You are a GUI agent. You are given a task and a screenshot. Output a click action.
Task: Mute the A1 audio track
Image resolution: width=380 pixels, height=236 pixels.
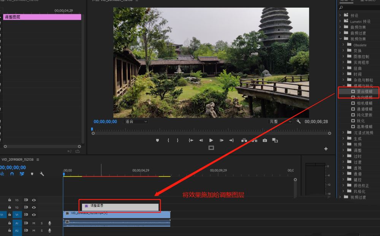pyautogui.click(x=34, y=223)
